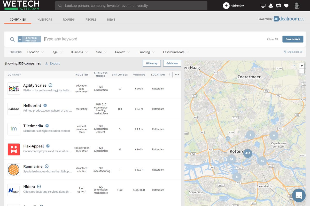Open the table columns options ellipsis

tap(177, 75)
